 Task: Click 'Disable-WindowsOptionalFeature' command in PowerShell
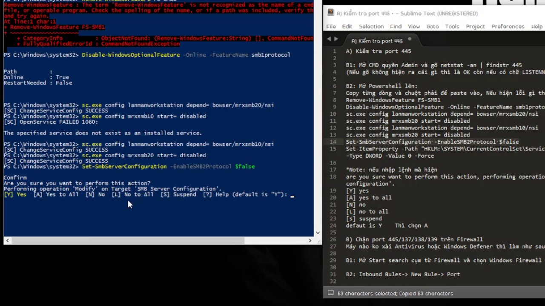(131, 55)
